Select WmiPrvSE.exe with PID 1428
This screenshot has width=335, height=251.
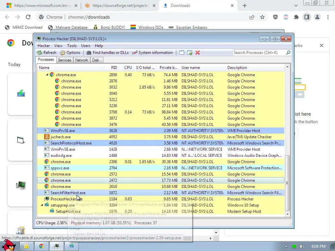pos(160,149)
